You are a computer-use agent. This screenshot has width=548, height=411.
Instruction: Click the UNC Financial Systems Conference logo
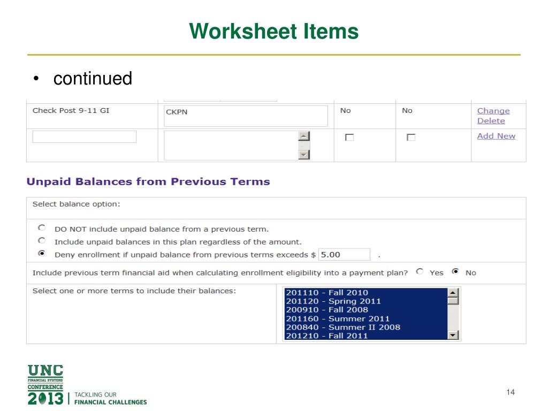(45, 384)
